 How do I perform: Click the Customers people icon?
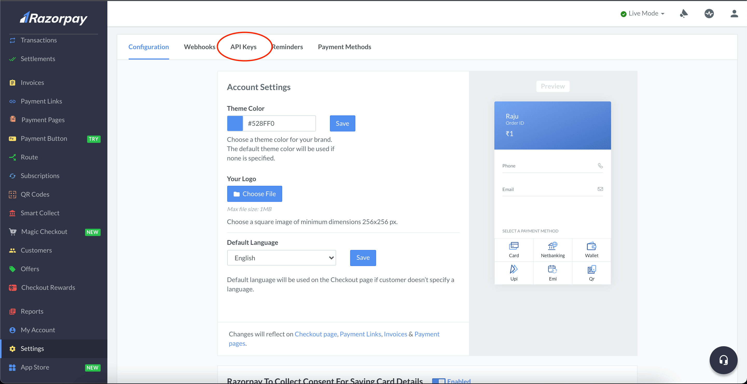click(x=12, y=250)
